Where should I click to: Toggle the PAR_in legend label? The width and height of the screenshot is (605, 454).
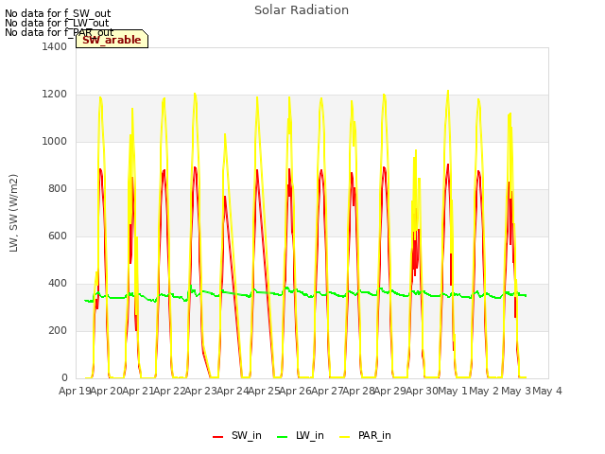pyautogui.click(x=374, y=435)
